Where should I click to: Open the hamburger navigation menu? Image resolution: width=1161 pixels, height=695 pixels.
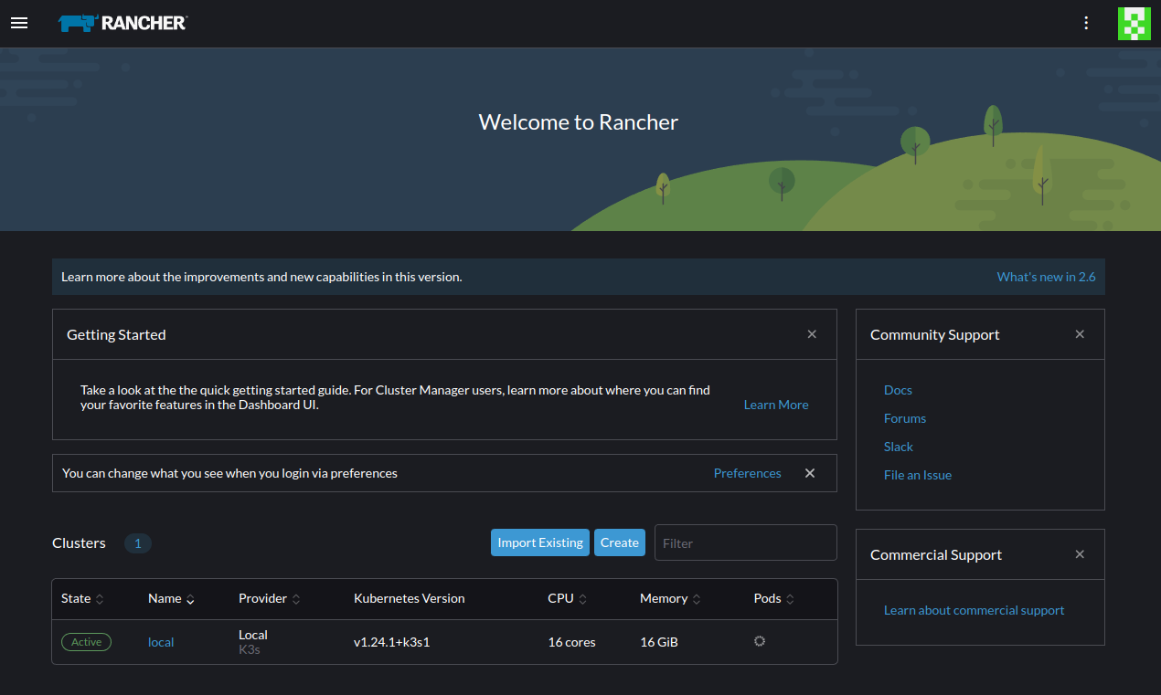[x=19, y=23]
